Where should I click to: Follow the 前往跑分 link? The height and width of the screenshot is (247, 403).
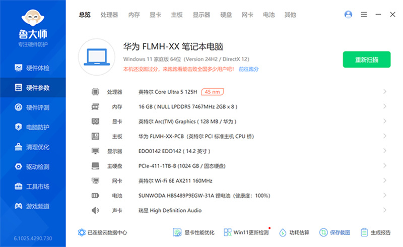click(248, 69)
